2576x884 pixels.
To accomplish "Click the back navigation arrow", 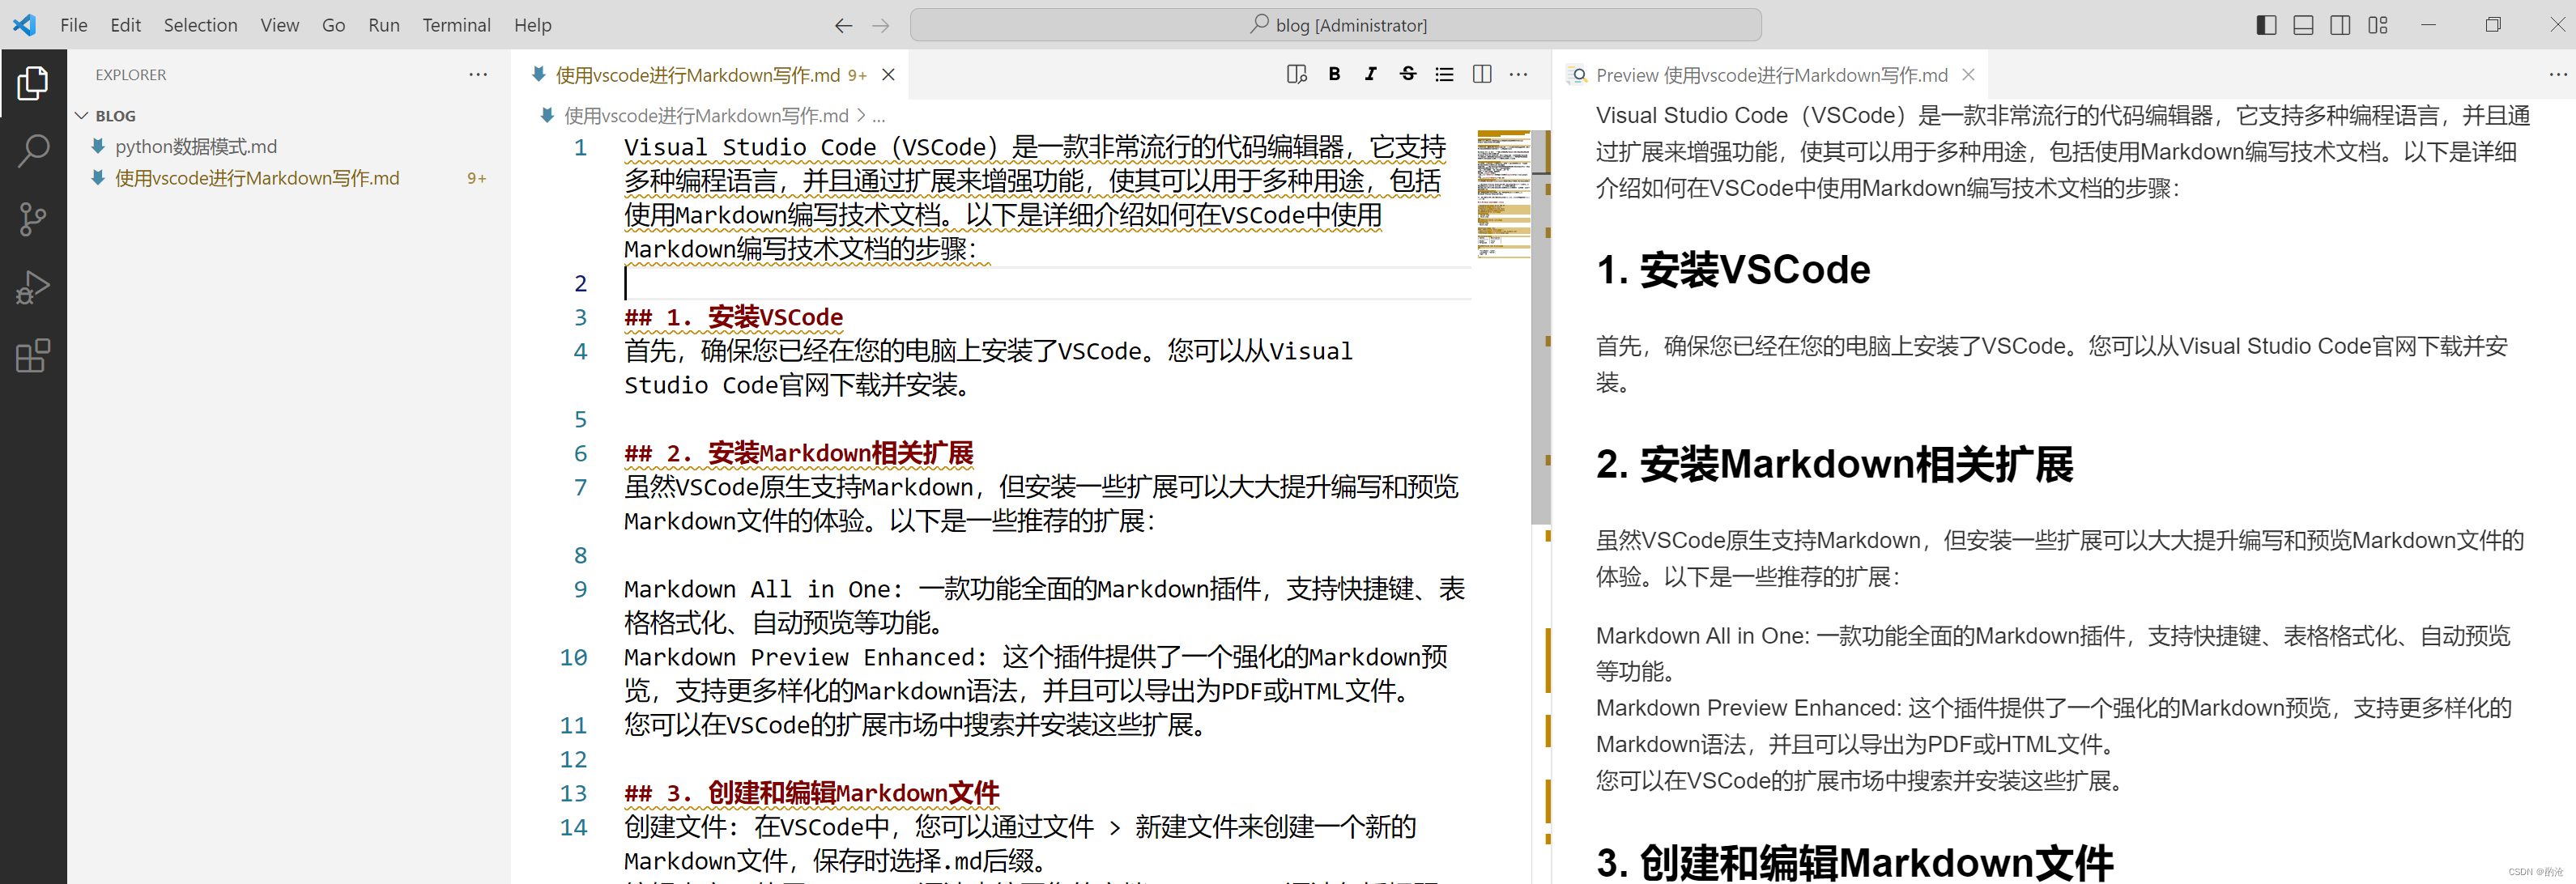I will [x=843, y=25].
